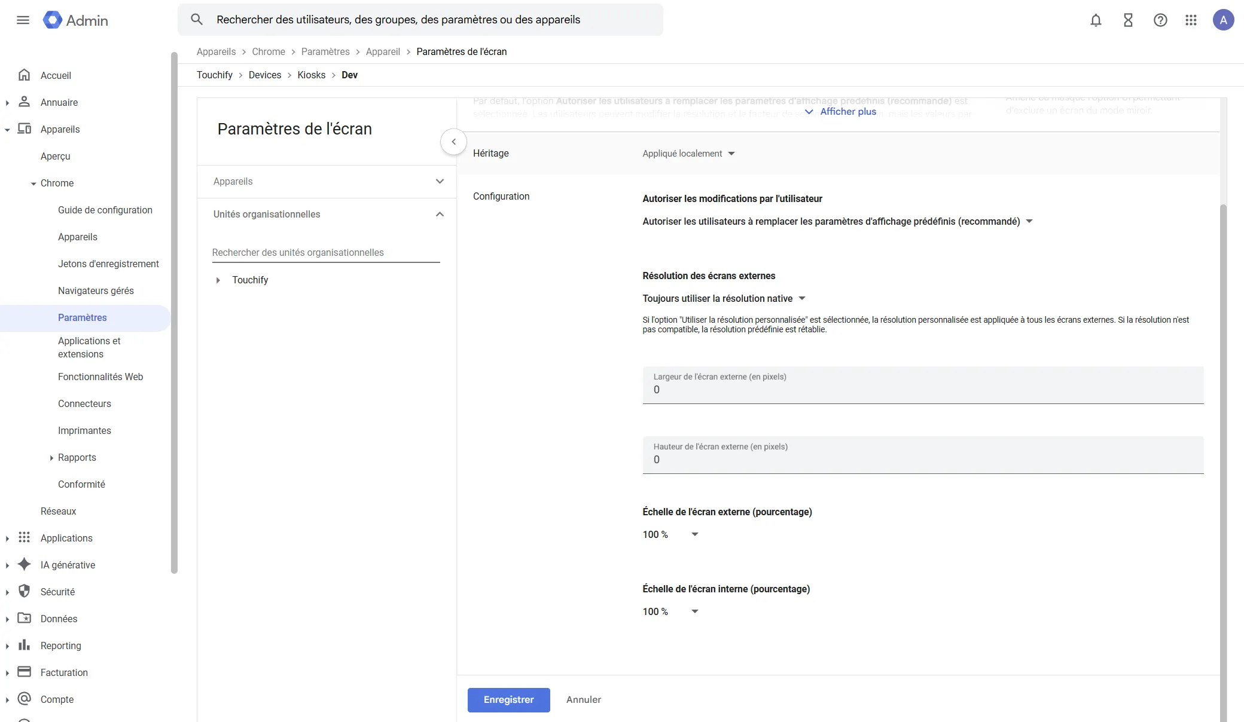Click the account avatar
This screenshot has width=1244, height=722.
1223,20
